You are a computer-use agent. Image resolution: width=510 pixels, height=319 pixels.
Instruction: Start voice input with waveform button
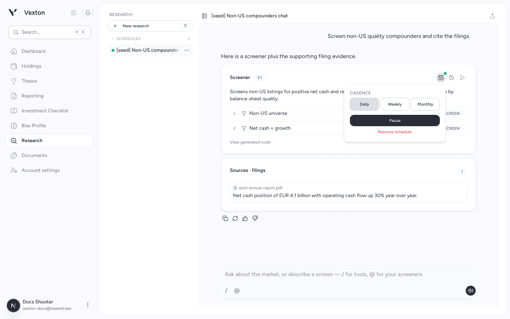[x=471, y=291]
